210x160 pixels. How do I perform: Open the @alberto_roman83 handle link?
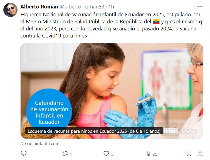(82, 6)
